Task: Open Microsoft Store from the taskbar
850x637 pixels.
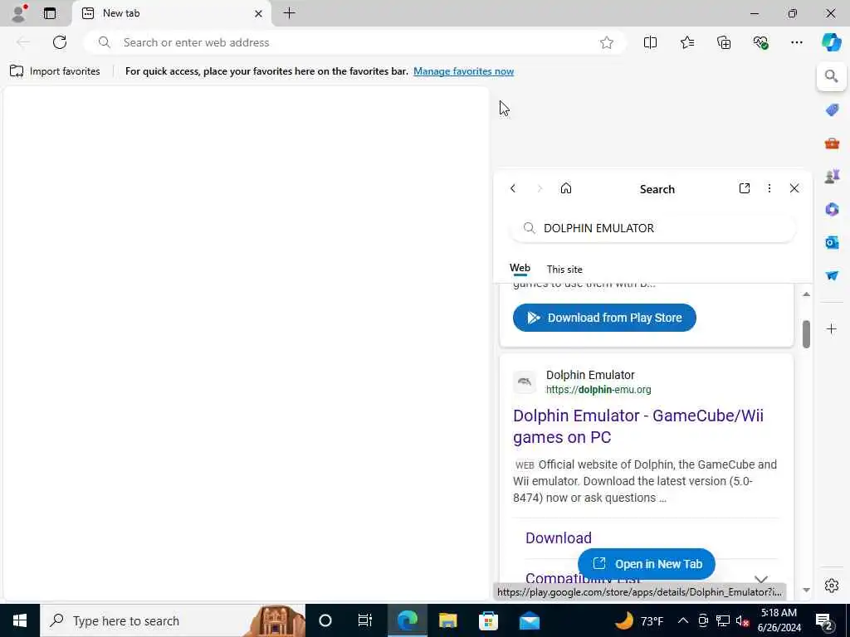Action: (488, 620)
